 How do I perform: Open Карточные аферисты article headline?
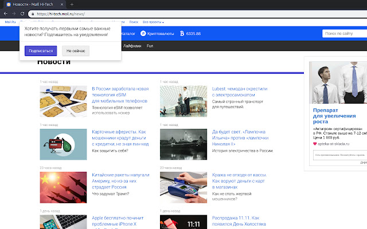120,138
